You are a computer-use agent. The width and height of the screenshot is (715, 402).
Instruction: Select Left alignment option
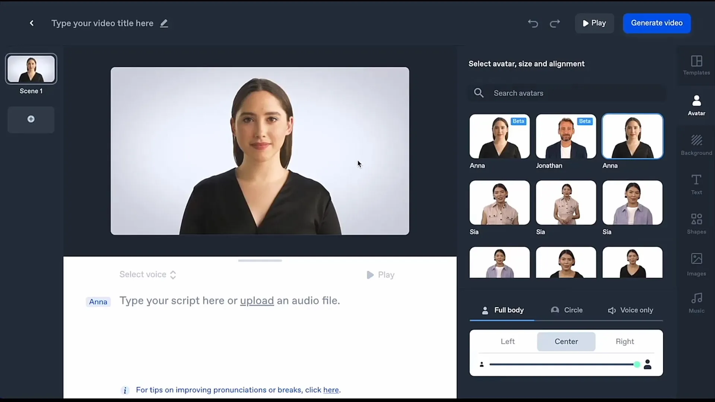[x=508, y=341]
